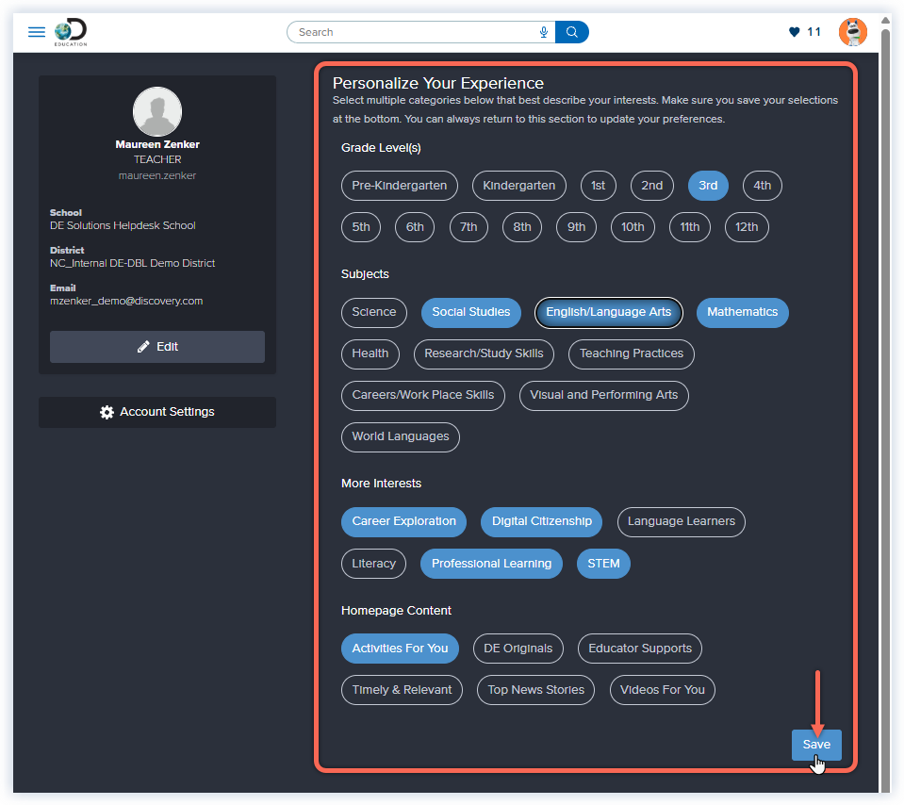
Task: Turn off the STEM interest
Action: 603,564
